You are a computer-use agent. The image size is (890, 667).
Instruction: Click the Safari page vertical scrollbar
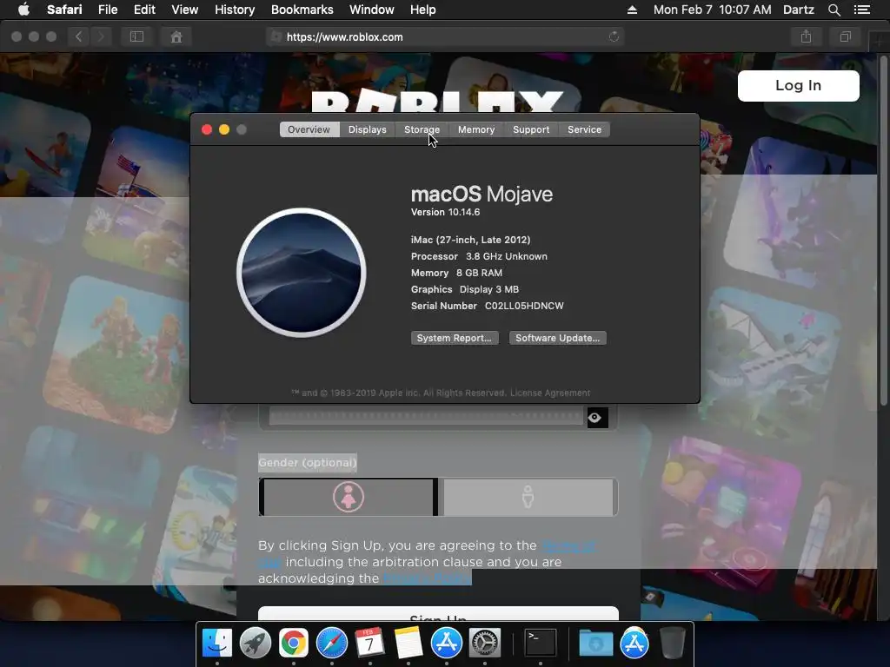[x=883, y=229]
